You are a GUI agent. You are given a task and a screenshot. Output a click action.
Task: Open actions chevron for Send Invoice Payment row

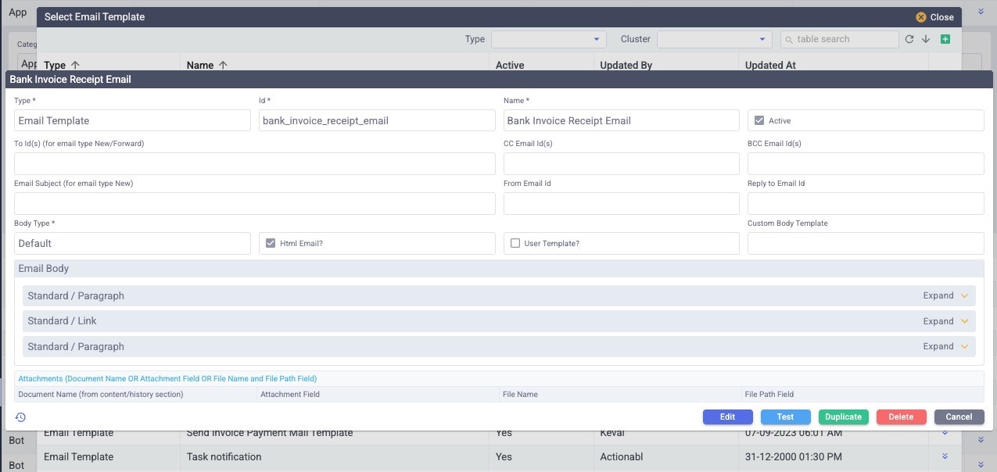click(x=944, y=432)
